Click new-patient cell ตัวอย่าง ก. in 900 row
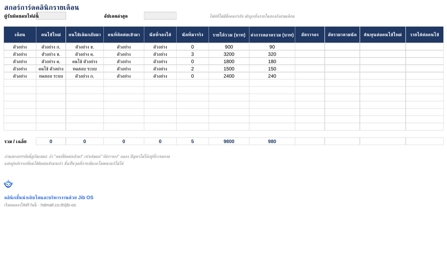Screen dimensions: 447x274 coord(51,47)
